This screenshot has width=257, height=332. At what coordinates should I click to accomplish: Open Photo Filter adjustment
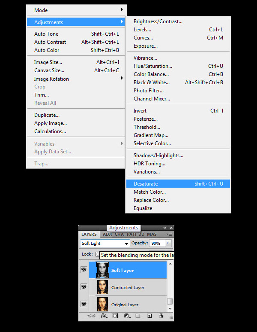(x=178, y=91)
